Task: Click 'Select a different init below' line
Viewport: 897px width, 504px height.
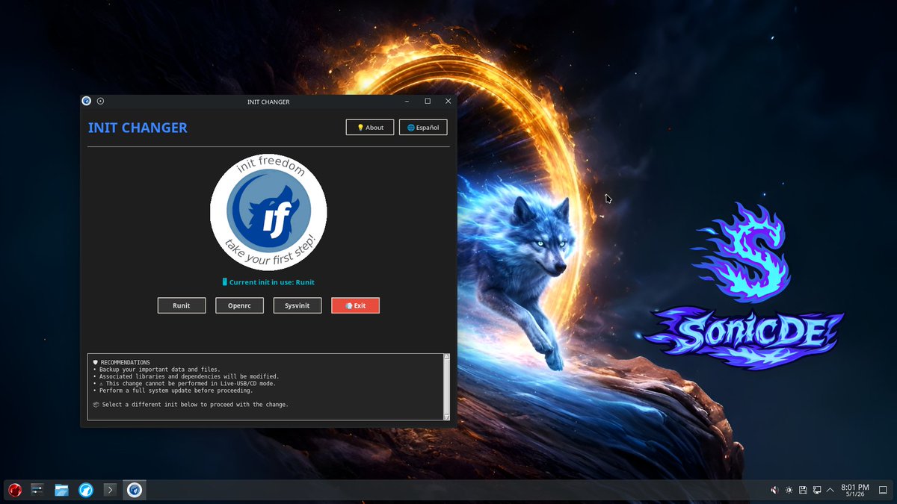Action: 191,405
